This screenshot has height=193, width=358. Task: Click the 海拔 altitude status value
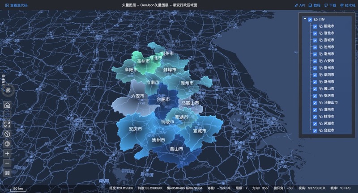[219, 188]
